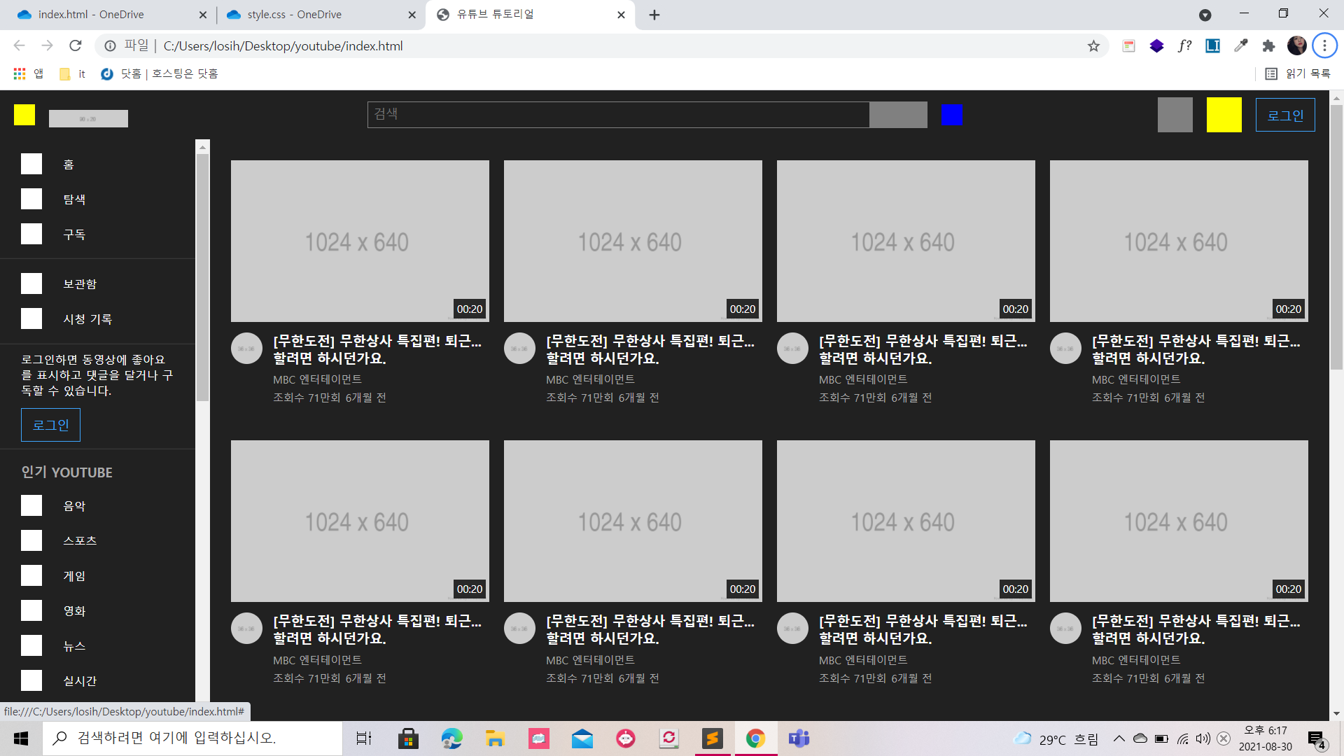
Task: Click the yellow square near header 로그인
Action: click(1224, 115)
